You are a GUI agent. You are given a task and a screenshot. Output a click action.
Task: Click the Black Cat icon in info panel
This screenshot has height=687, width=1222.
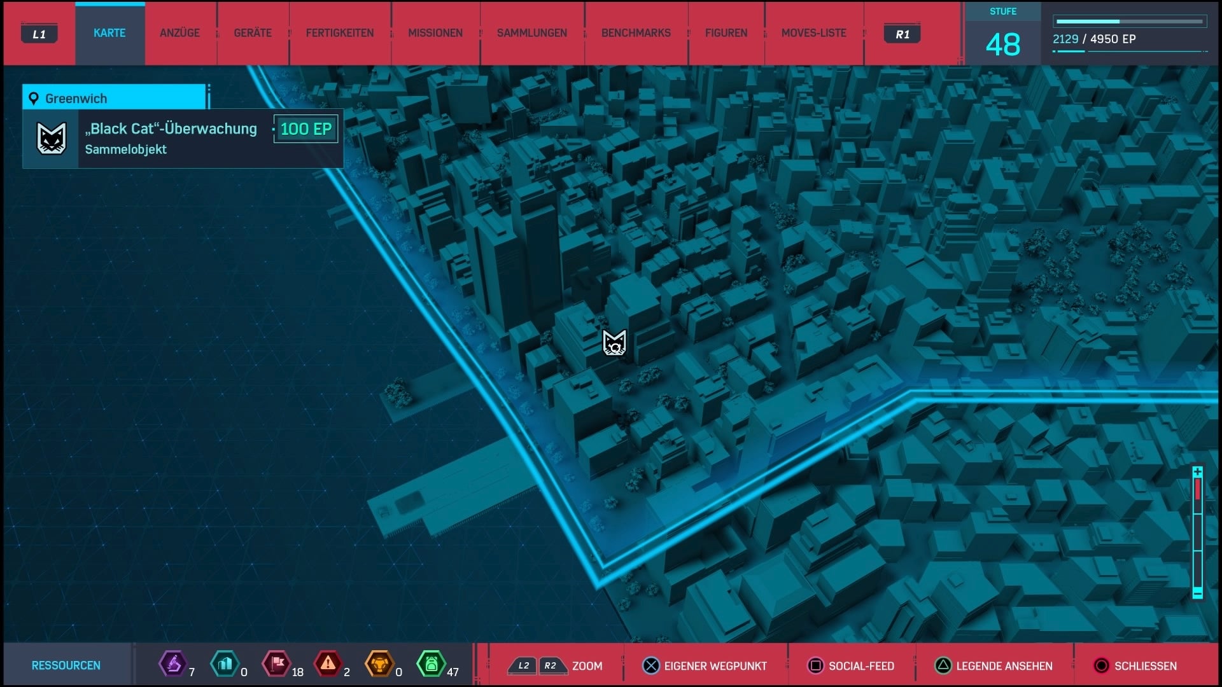tap(51, 138)
